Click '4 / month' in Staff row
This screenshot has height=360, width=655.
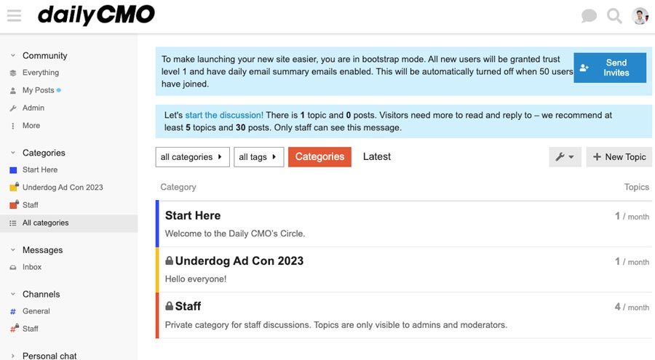(632, 307)
